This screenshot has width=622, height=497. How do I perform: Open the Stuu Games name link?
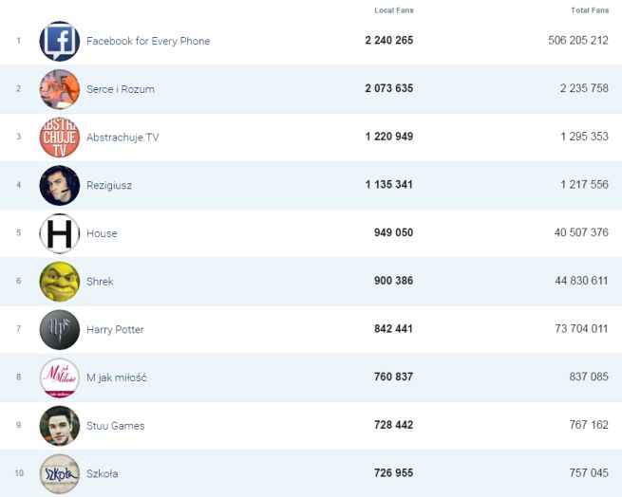pyautogui.click(x=115, y=426)
